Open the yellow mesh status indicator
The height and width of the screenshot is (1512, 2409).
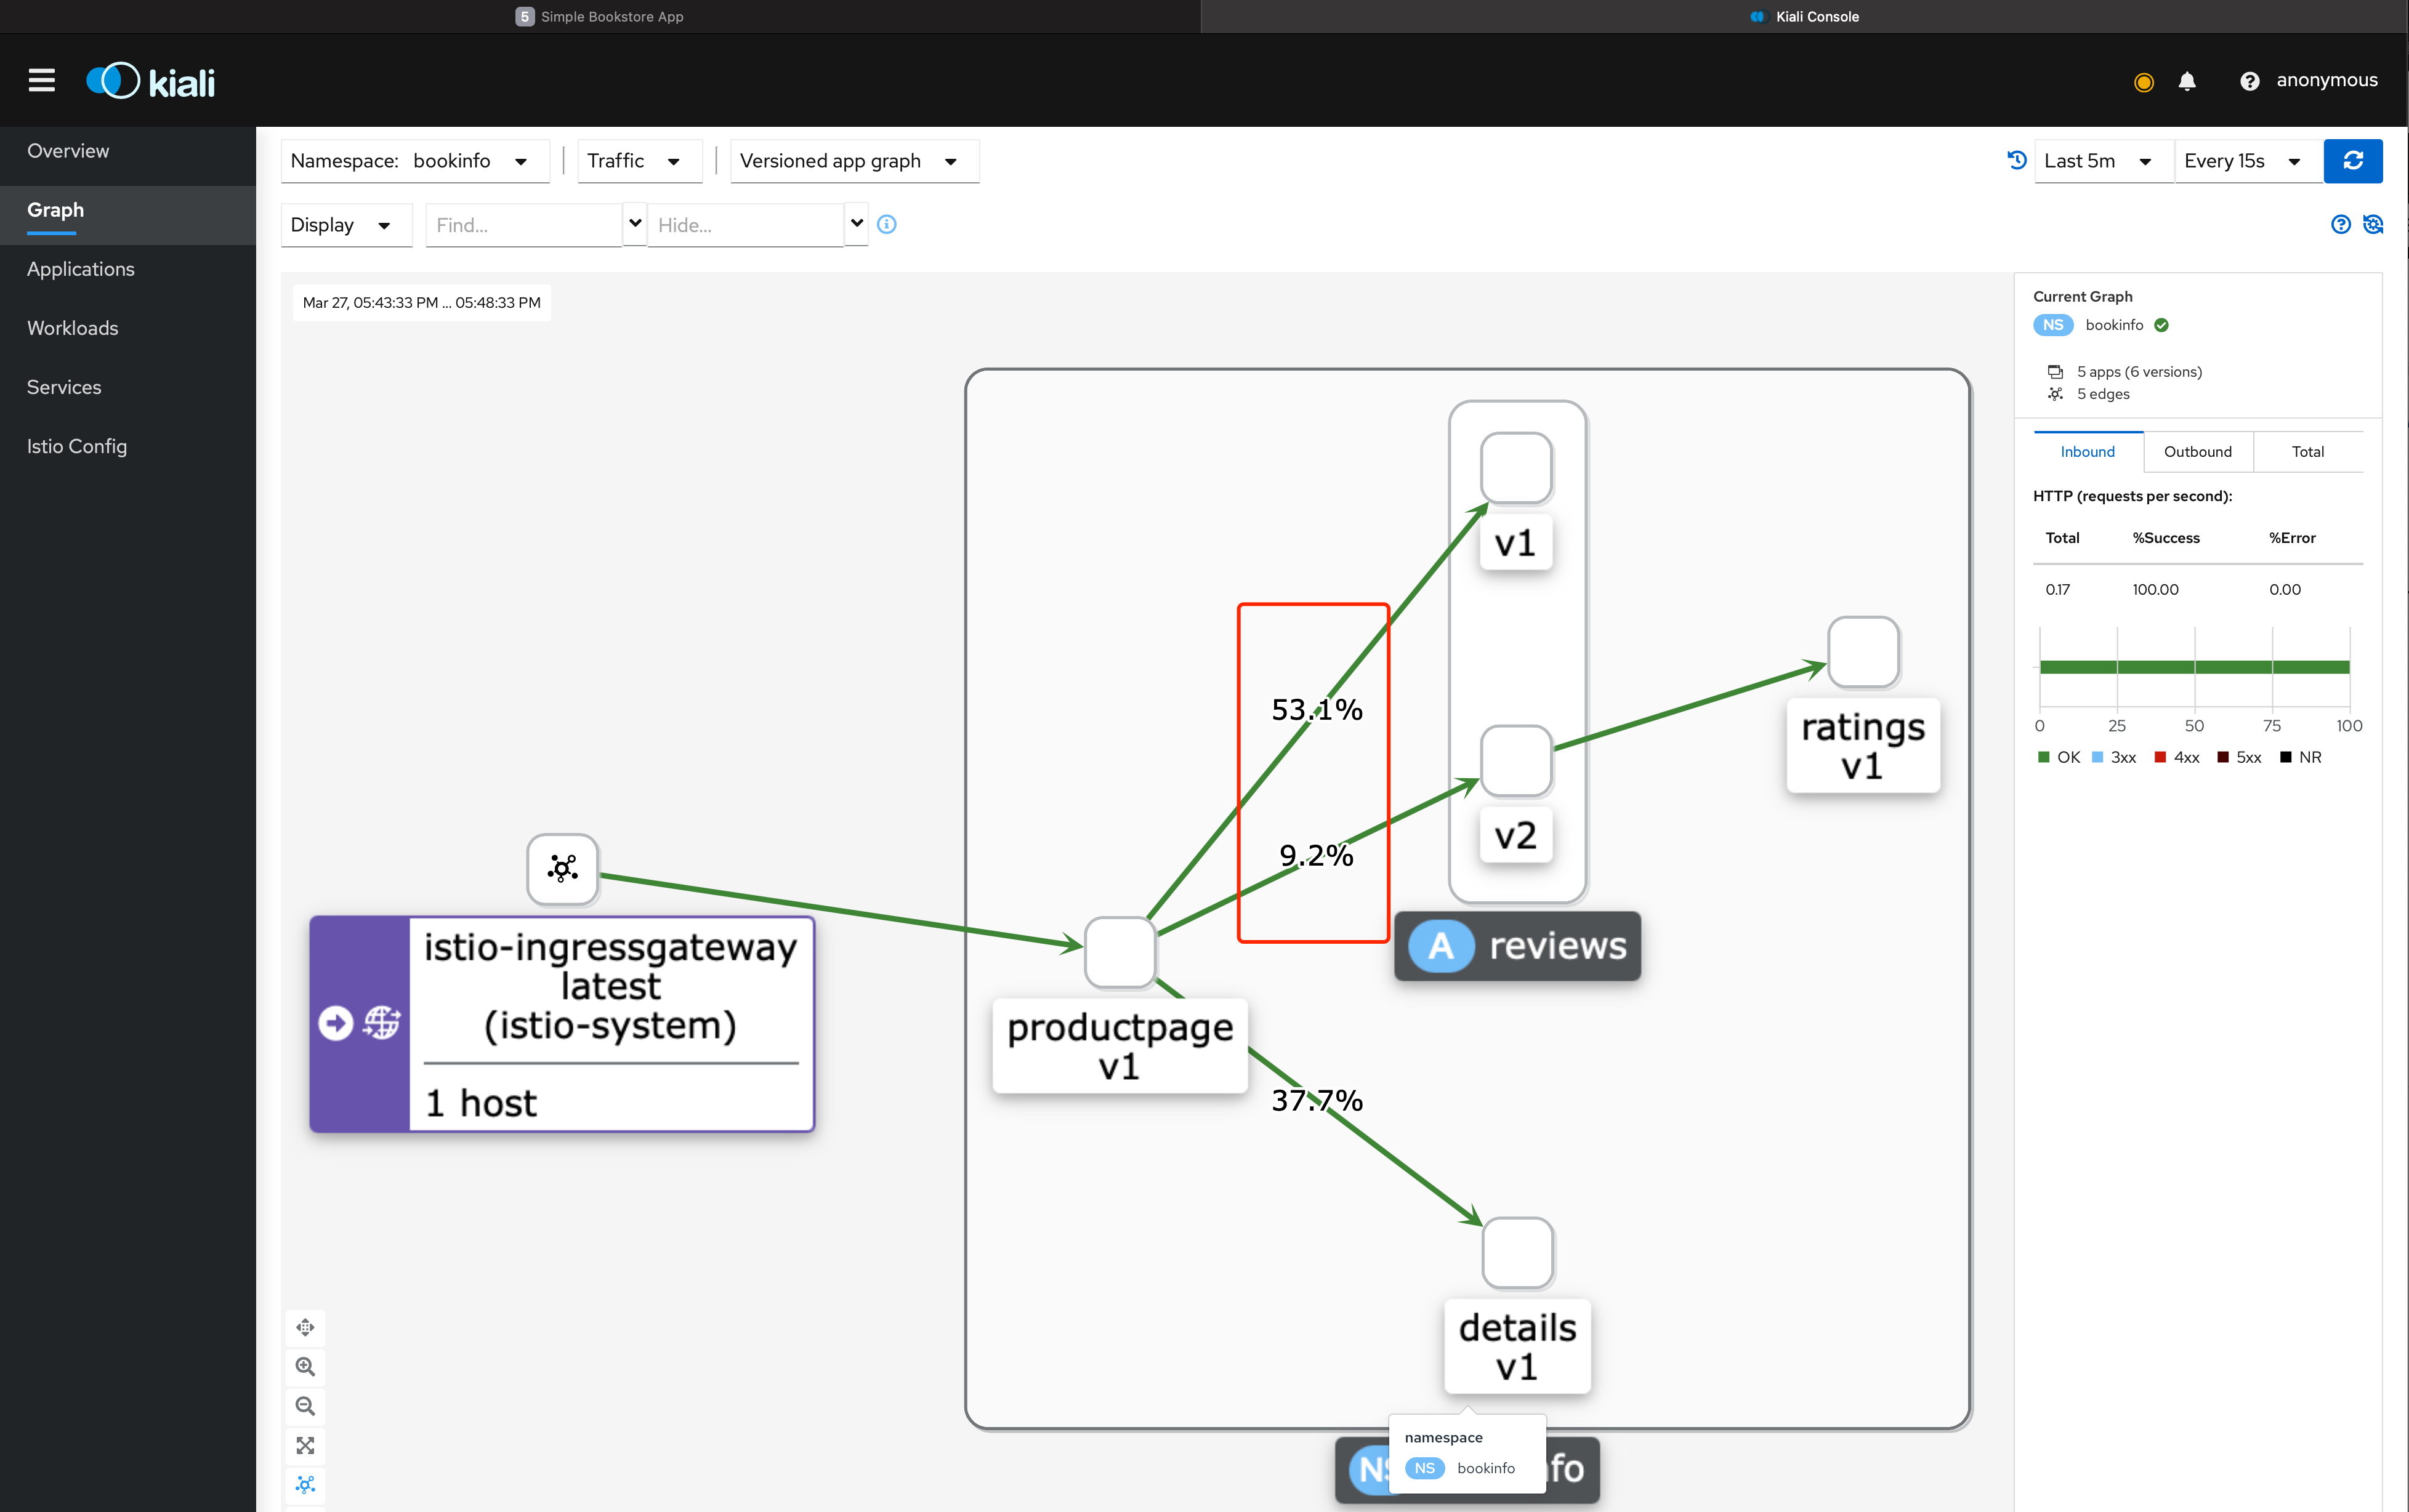[2143, 82]
